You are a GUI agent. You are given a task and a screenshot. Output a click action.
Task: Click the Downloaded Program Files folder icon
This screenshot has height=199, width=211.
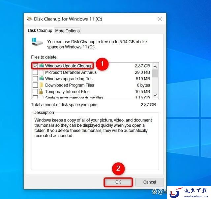pyautogui.click(x=42, y=85)
